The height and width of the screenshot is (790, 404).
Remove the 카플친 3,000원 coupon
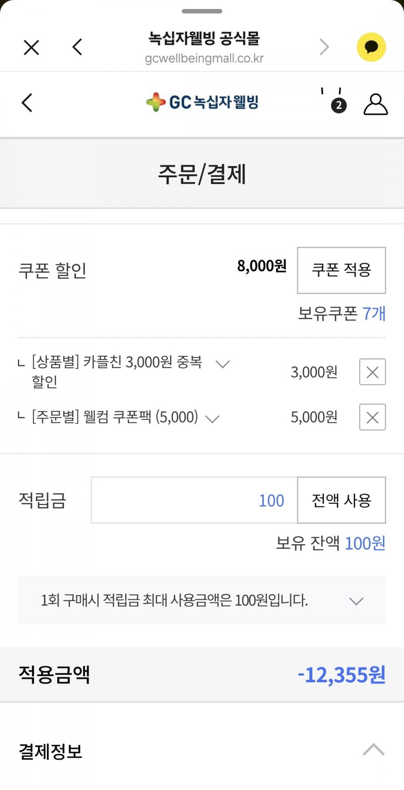[372, 372]
